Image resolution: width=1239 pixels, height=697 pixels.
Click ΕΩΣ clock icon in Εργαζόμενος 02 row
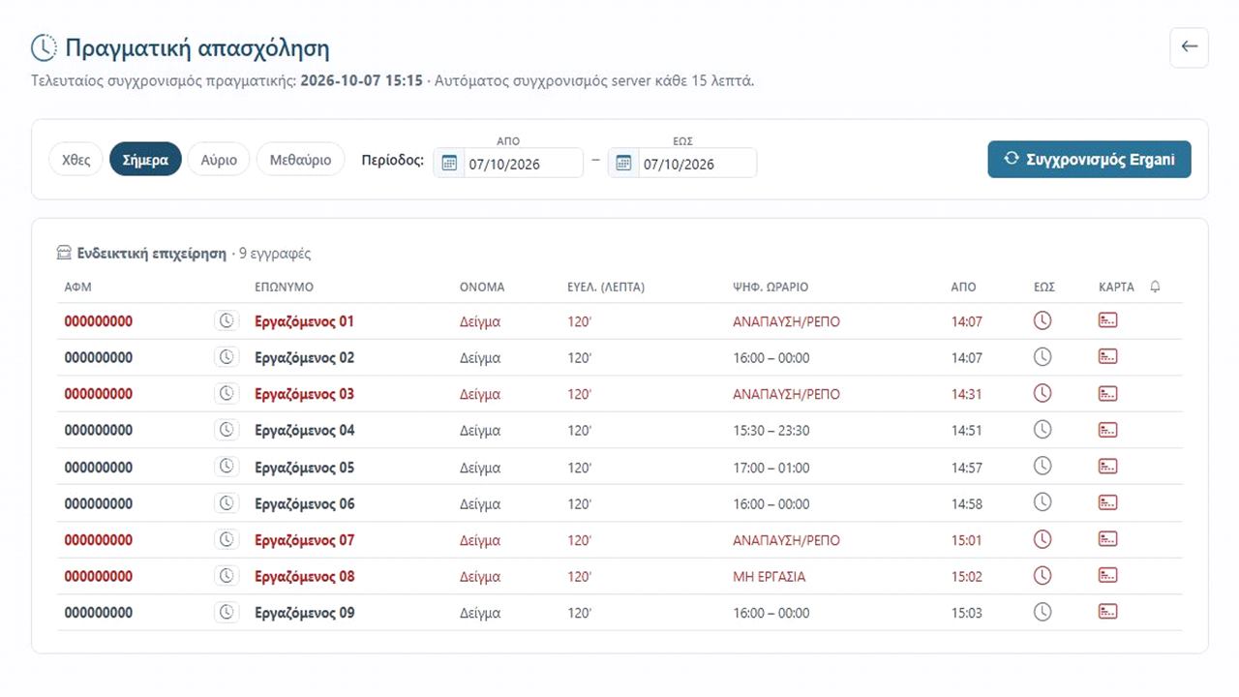[1043, 356]
